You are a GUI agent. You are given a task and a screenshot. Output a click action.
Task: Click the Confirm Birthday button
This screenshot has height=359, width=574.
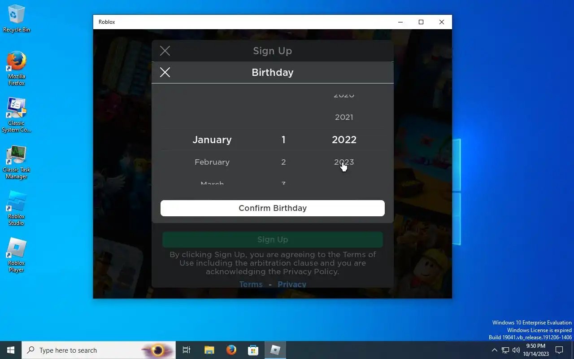coord(273,208)
